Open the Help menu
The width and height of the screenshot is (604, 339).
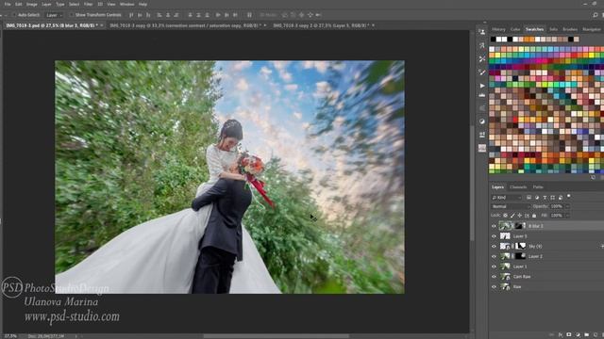pos(143,4)
